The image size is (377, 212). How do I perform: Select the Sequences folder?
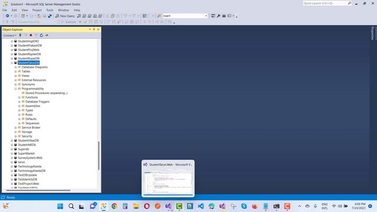[x=32, y=123]
